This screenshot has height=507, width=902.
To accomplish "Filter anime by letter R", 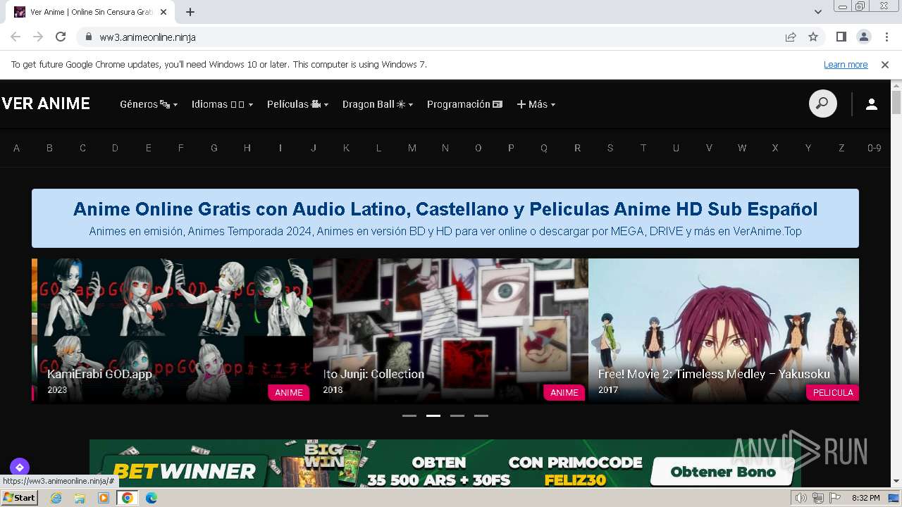I will pos(577,148).
